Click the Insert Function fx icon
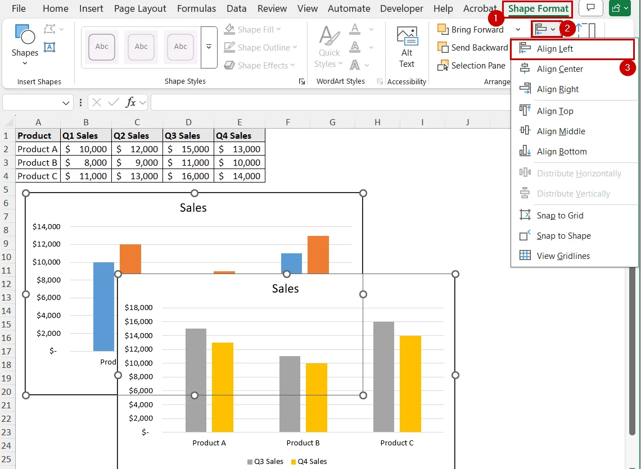Viewport: 641px width, 469px height. 130,102
